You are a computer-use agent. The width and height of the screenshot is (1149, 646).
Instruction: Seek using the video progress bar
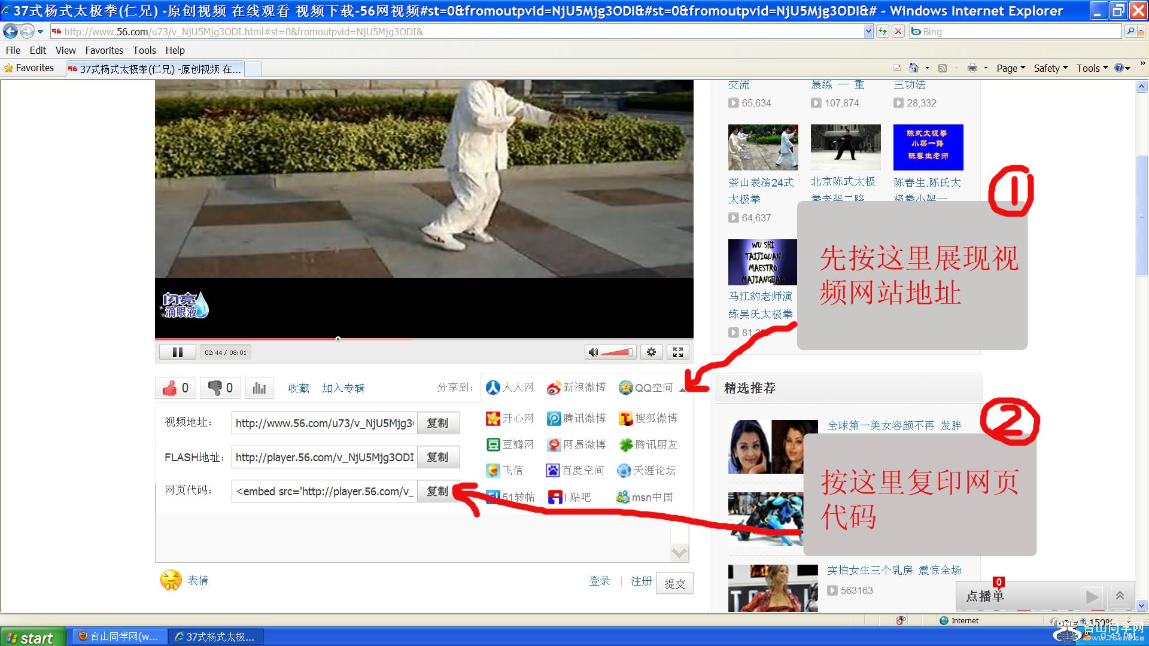[x=424, y=339]
